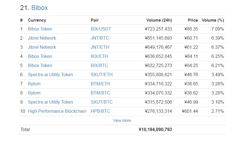Select the price ¥60.71
The image size is (242, 141).
[191, 38]
